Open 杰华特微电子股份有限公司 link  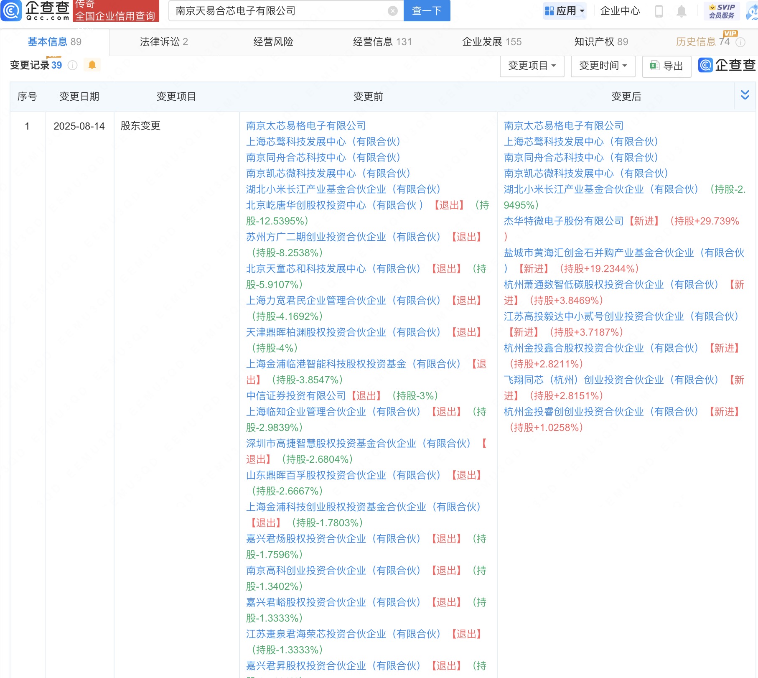coord(564,221)
